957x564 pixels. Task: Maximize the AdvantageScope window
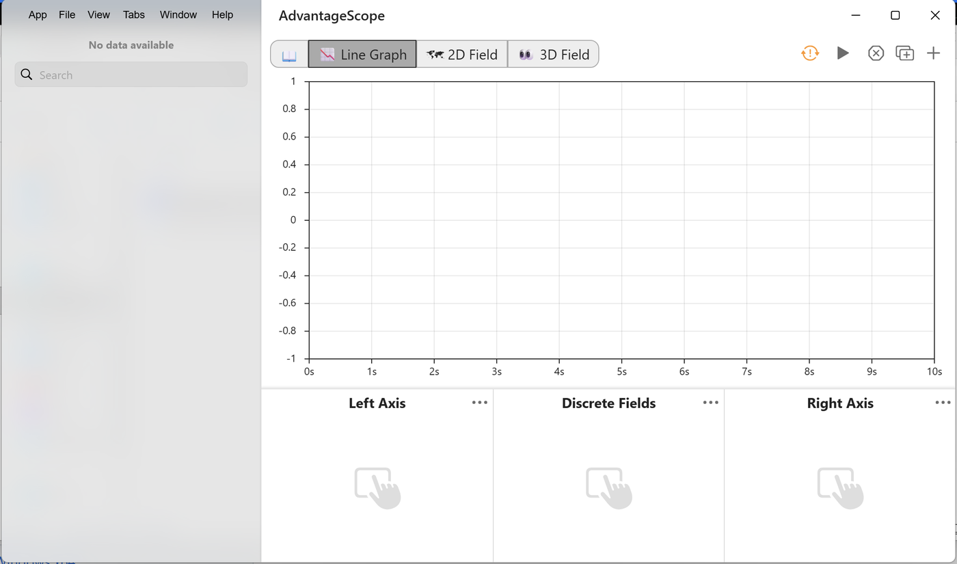(895, 15)
